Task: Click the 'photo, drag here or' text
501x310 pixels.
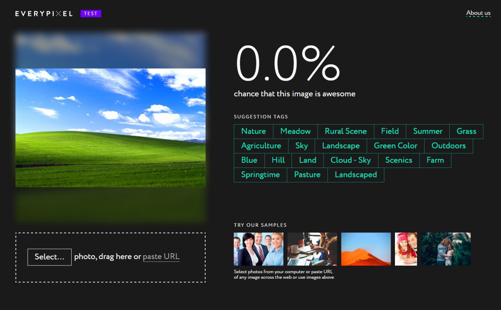Action: (x=108, y=257)
